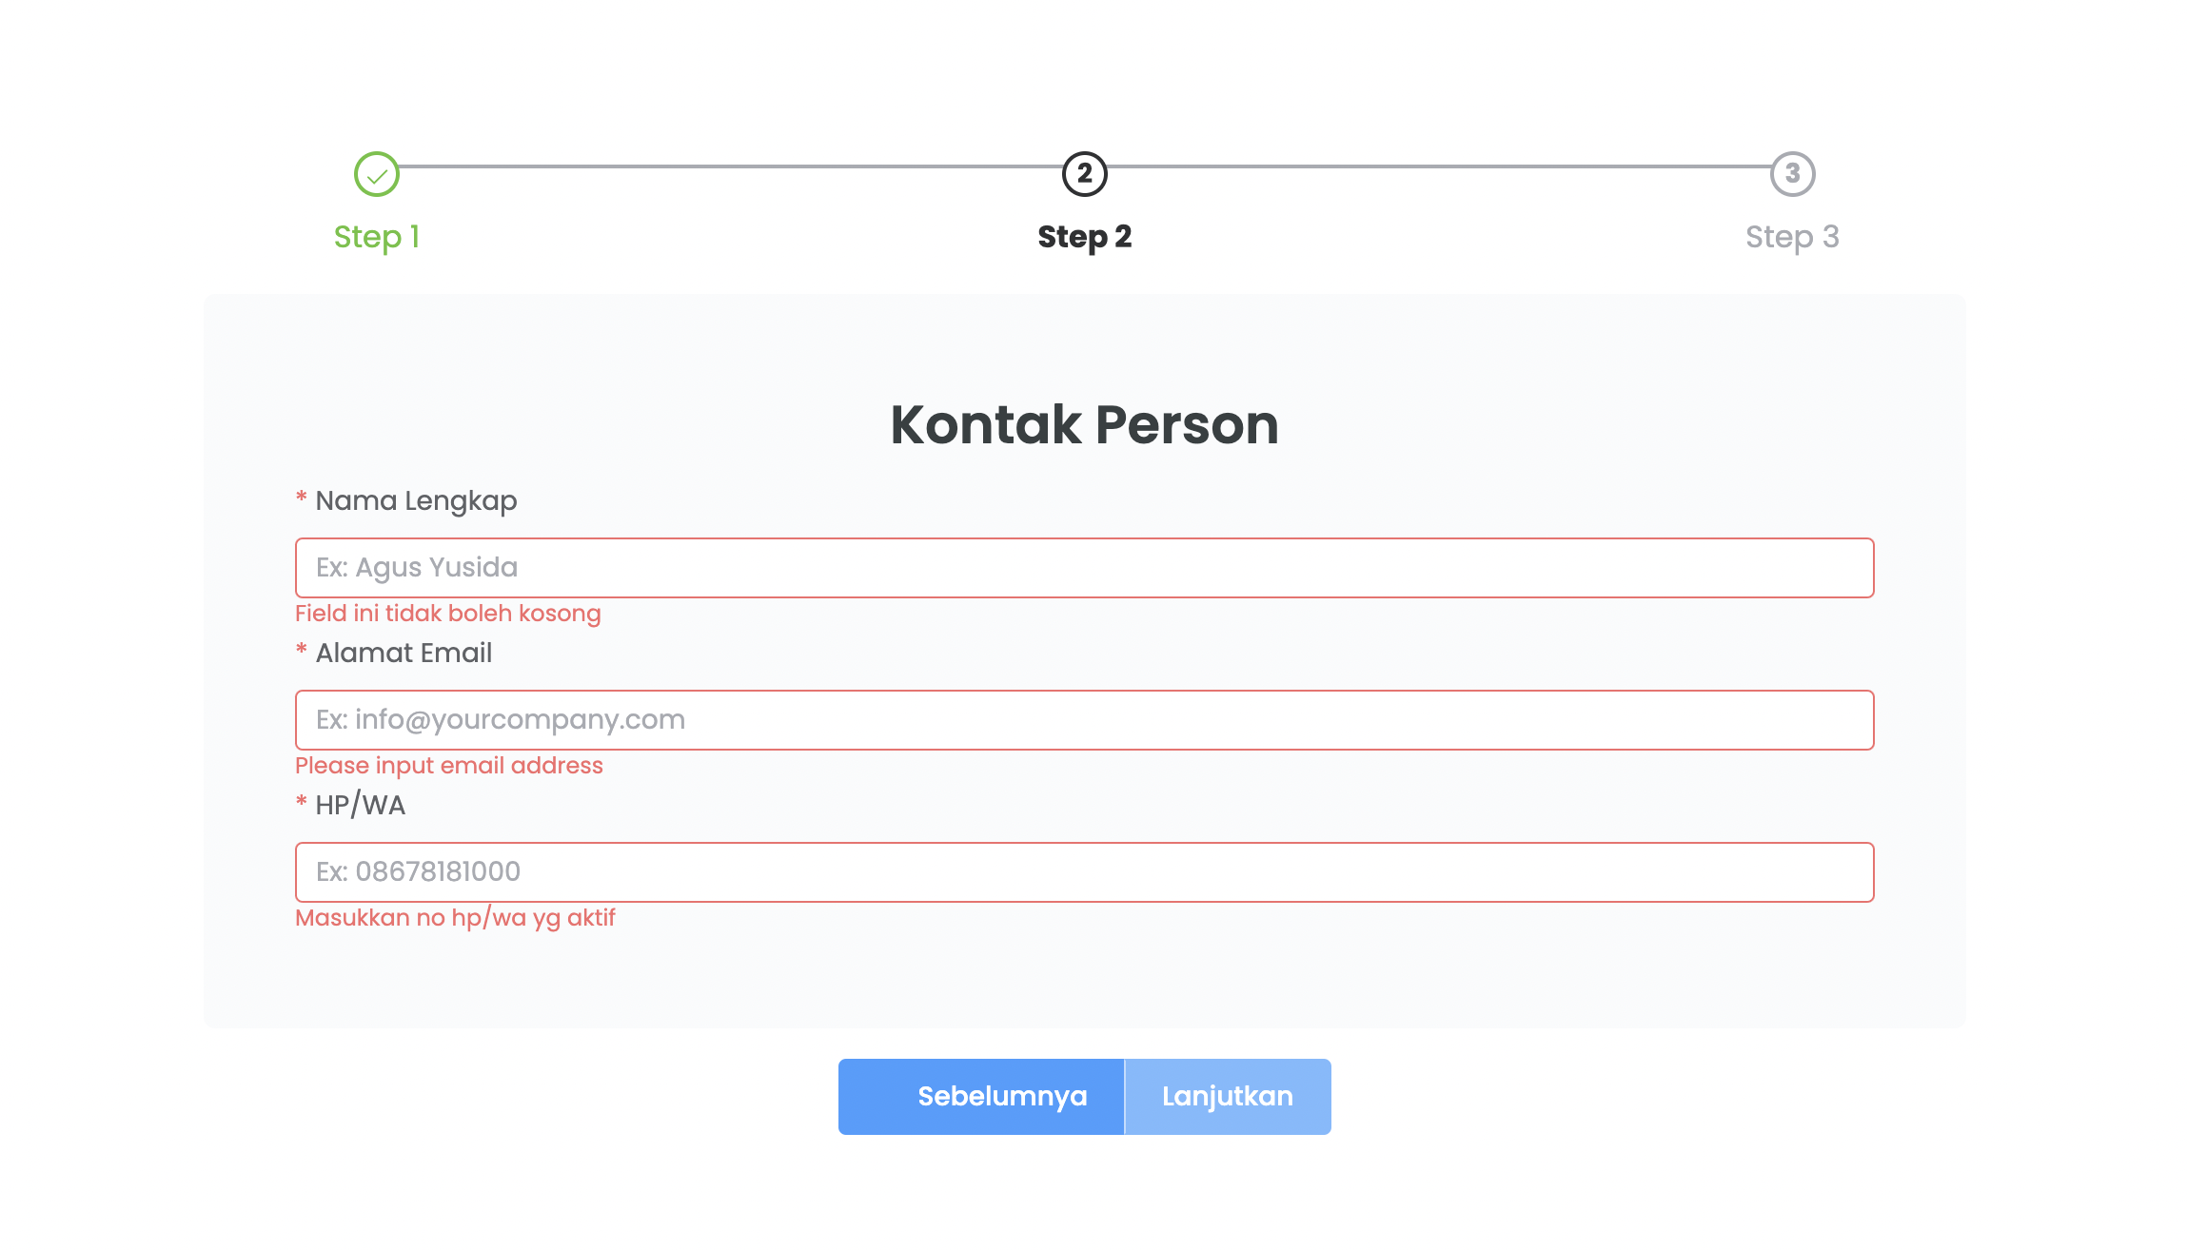This screenshot has width=2187, height=1250.
Task: Click error 'Please input email address'
Action: [x=449, y=766]
